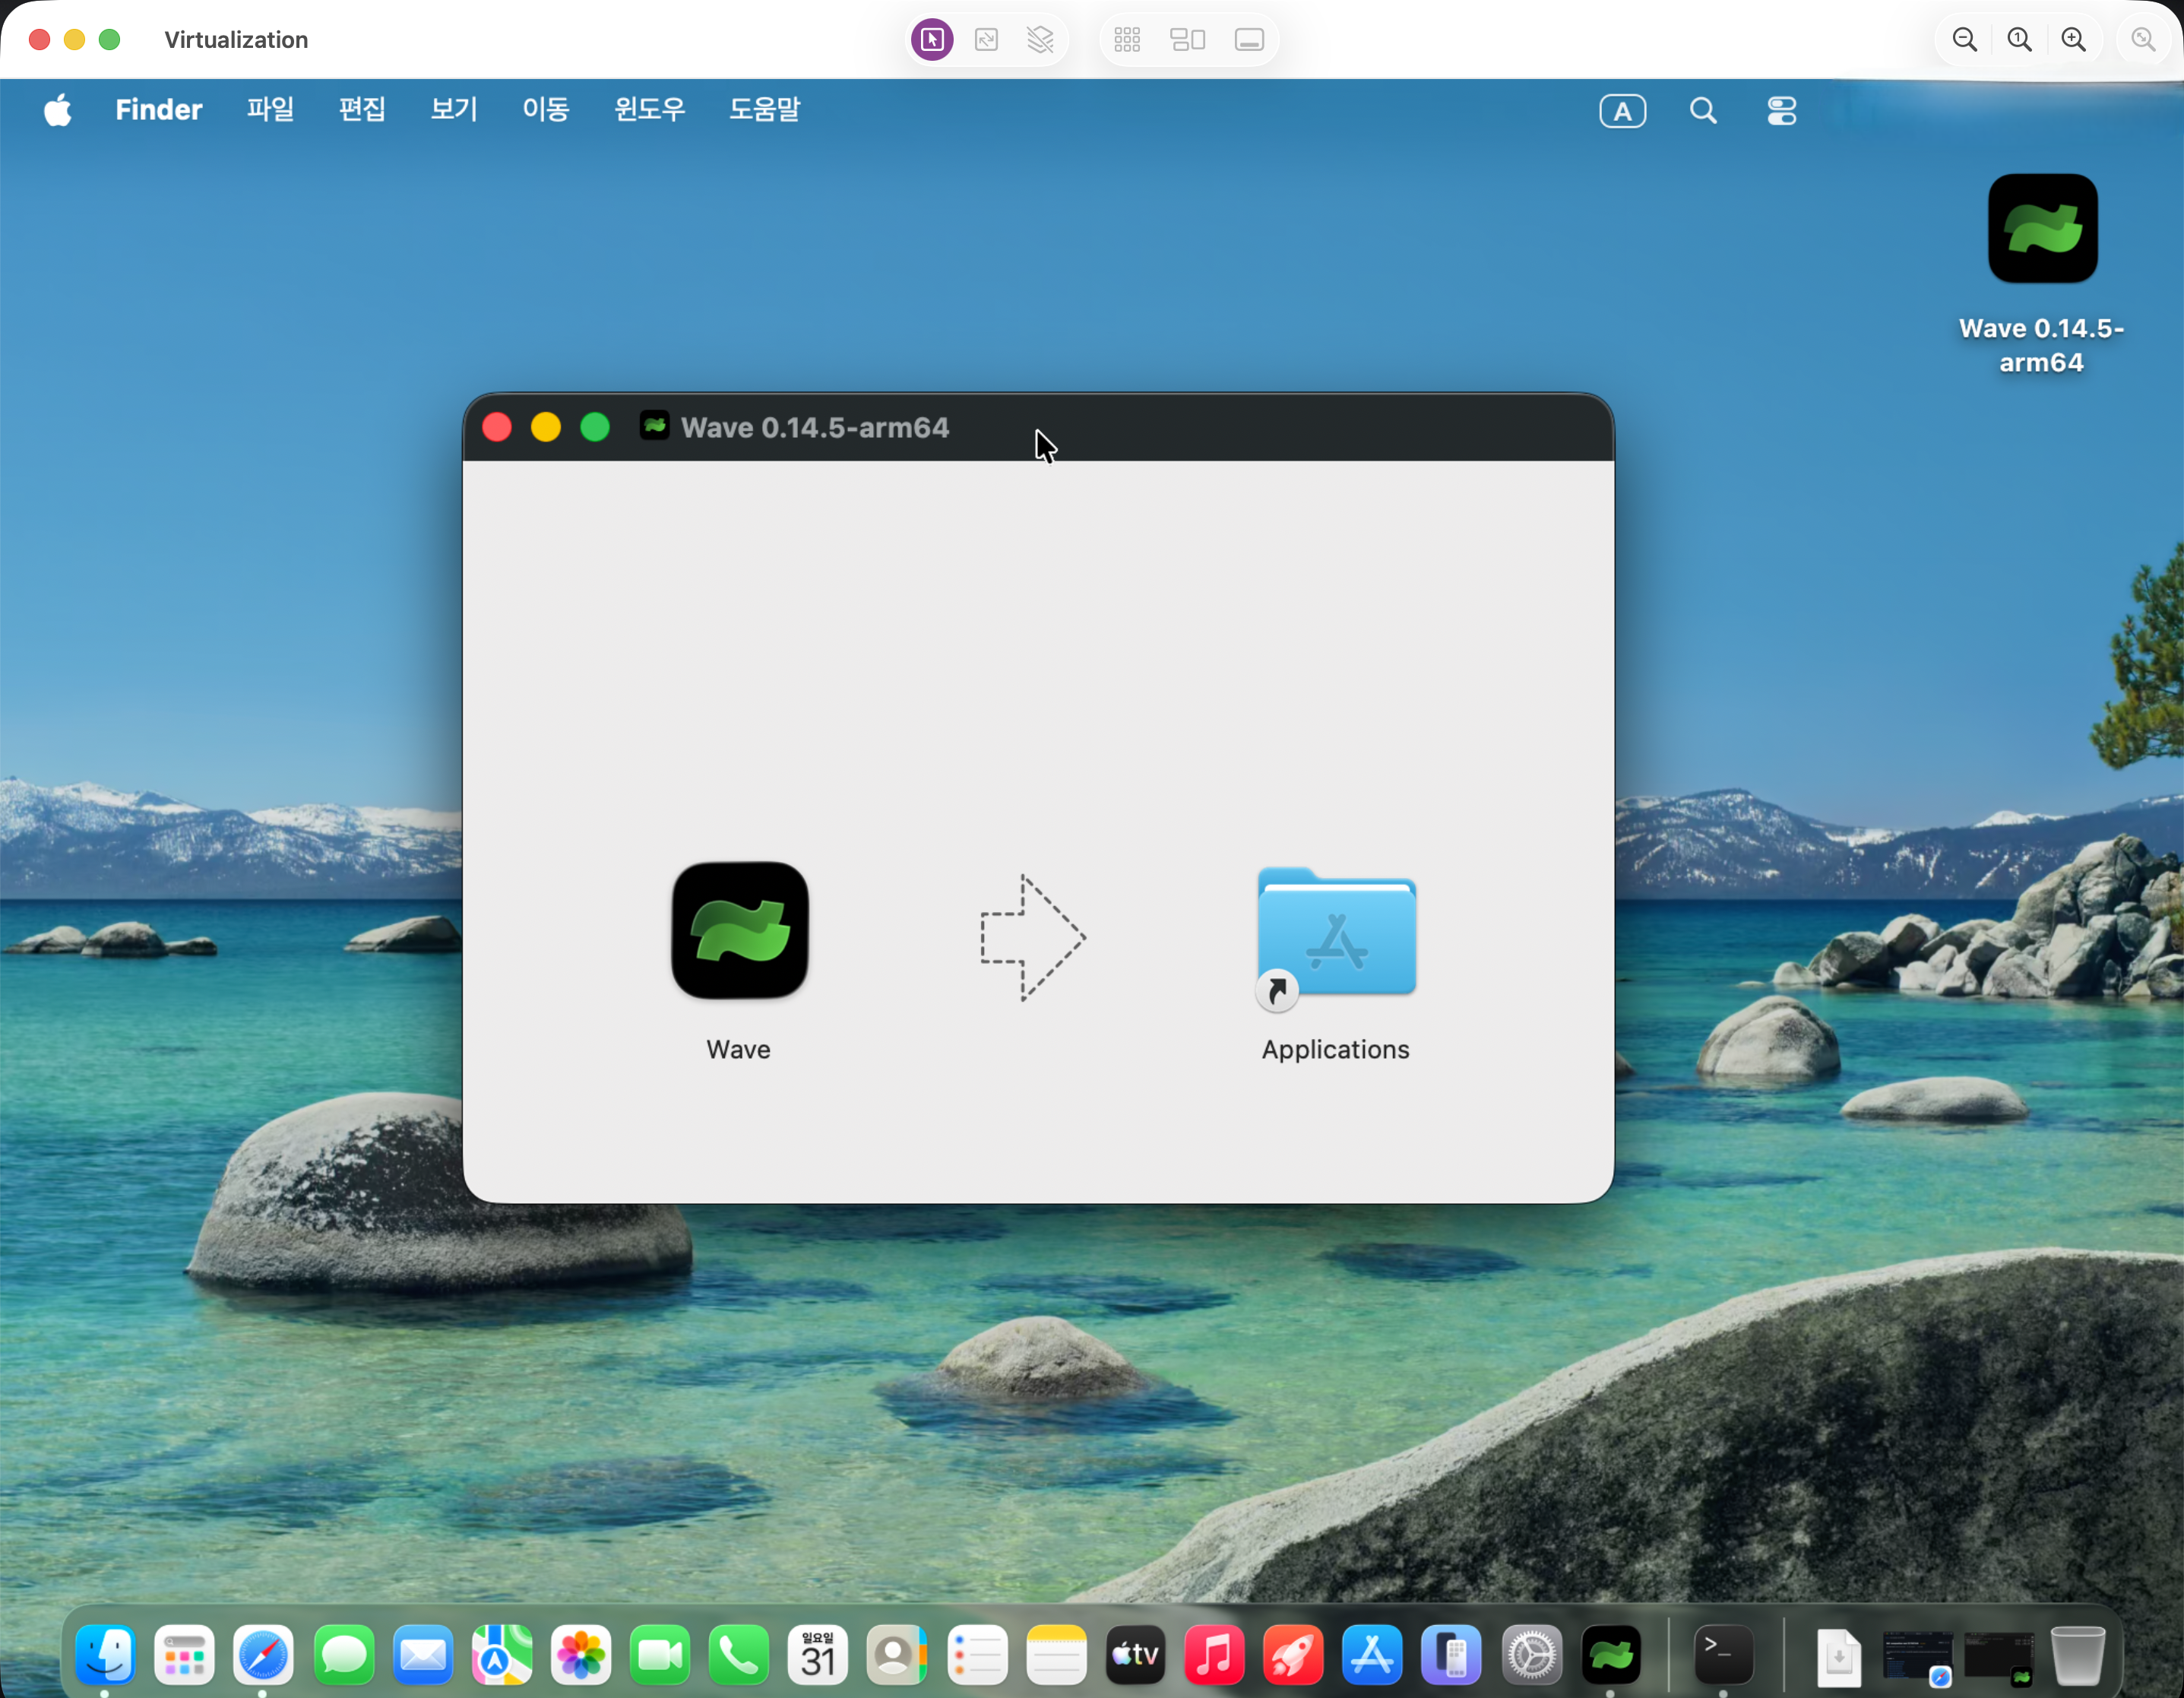Click the "Applications" label under the folder
The width and height of the screenshot is (2184, 1698).
click(x=1335, y=1049)
